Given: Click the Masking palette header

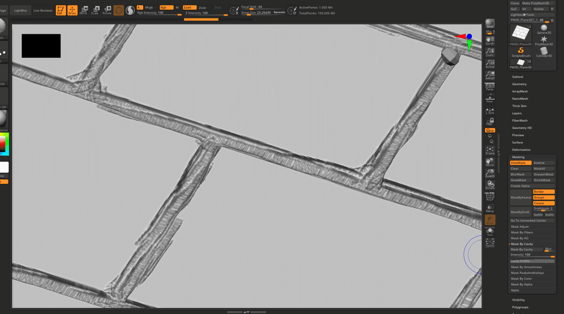Looking at the screenshot, I should click(x=517, y=157).
